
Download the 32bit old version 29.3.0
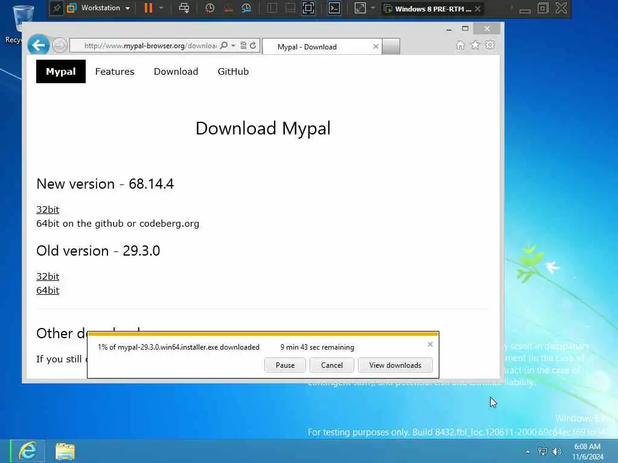[x=48, y=276]
